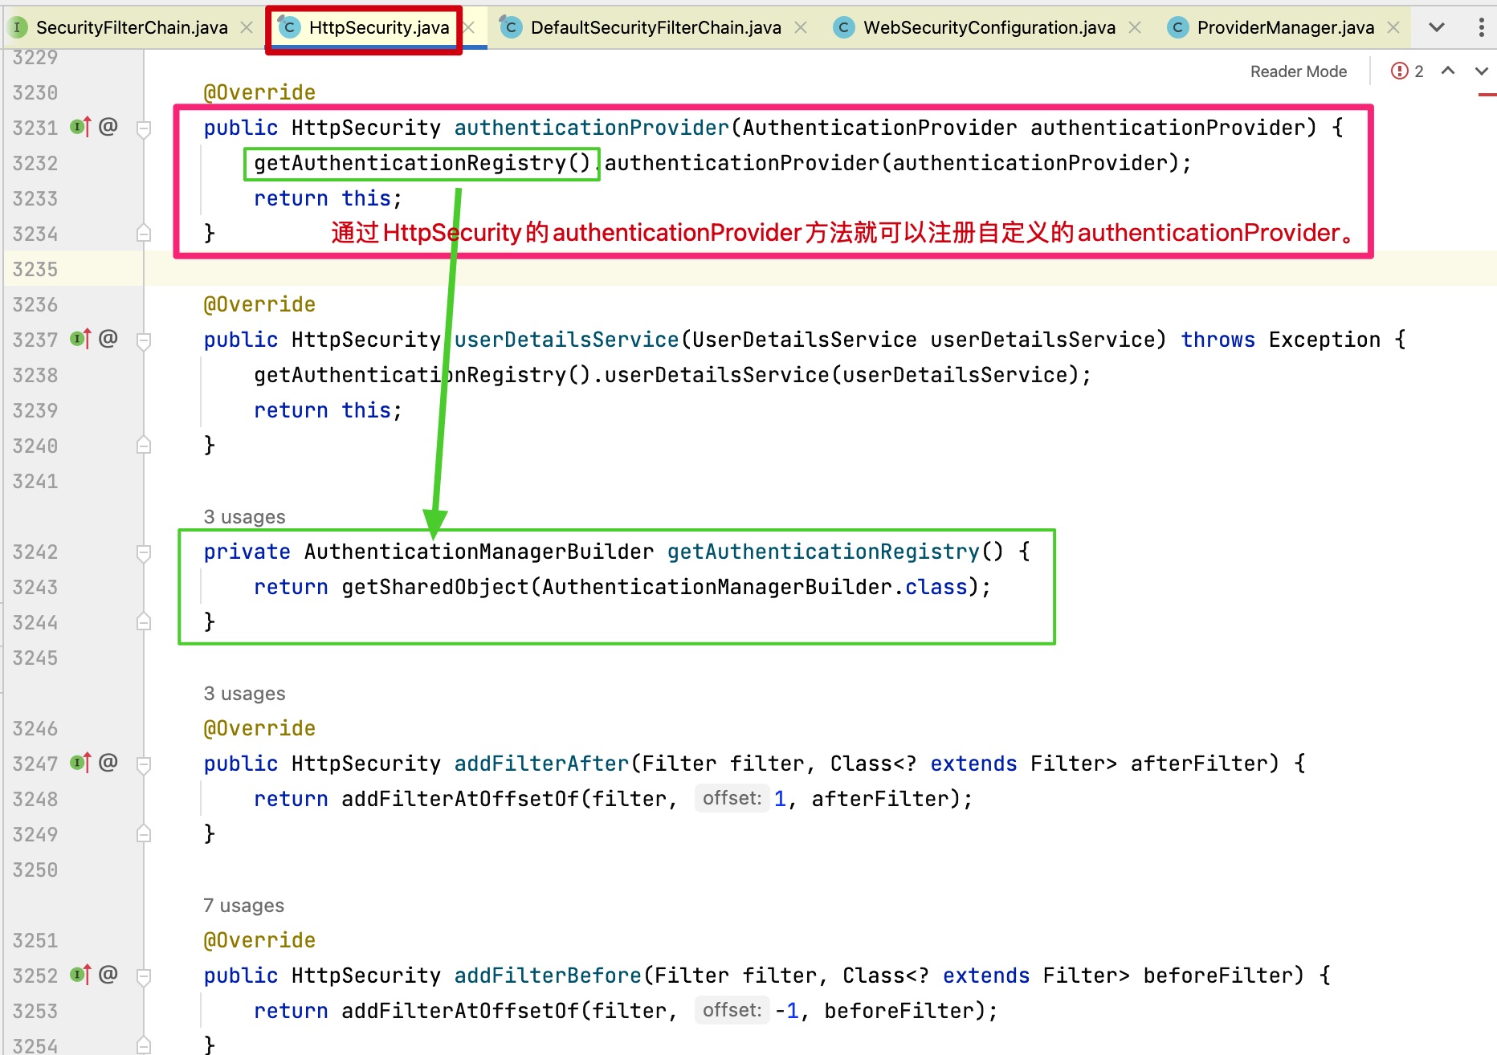Click fold end marker on line 3234
Screen dimensions: 1497x1055
pos(144,233)
